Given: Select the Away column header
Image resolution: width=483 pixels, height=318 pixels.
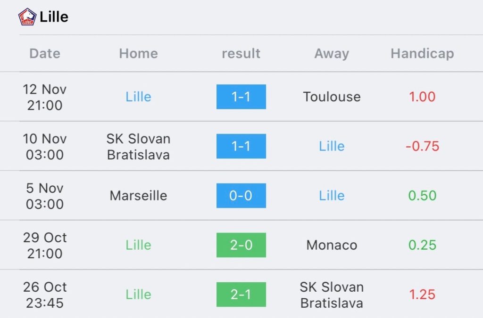Looking at the screenshot, I should 332,54.
